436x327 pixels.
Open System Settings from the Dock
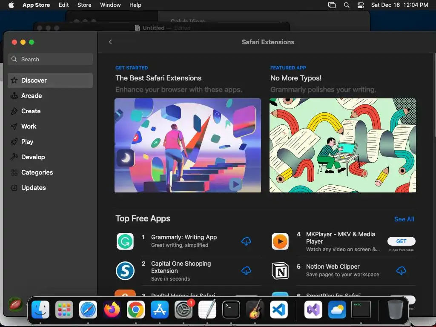click(184, 310)
